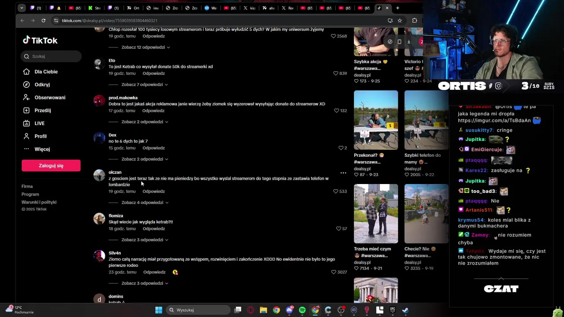Reload the page in the browser
The height and width of the screenshot is (317, 564).
43,20
